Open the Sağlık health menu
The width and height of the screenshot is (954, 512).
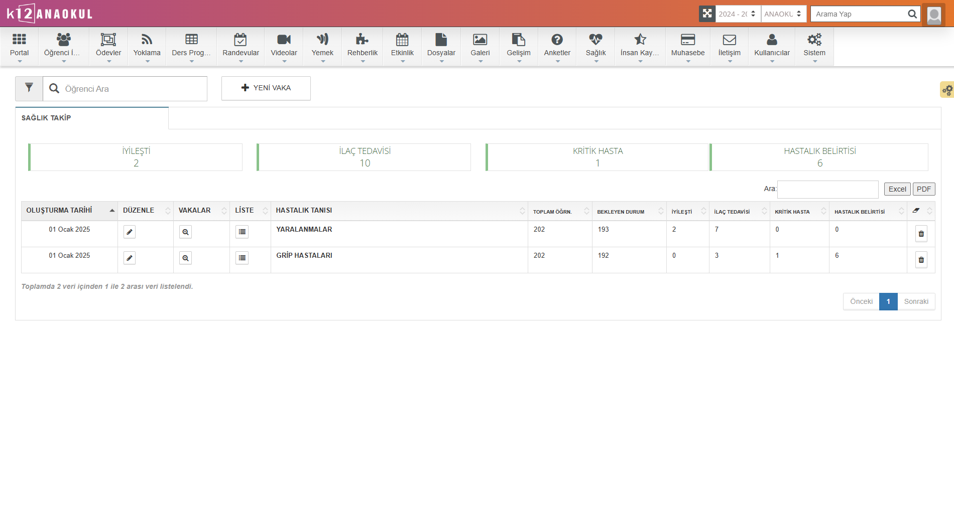595,46
